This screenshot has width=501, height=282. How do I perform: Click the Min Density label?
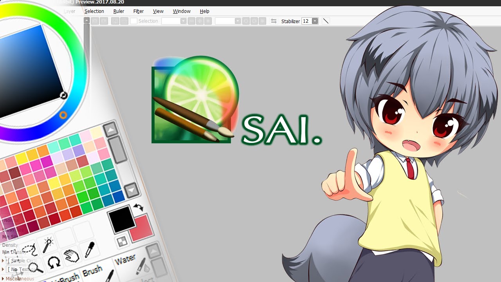point(14,252)
